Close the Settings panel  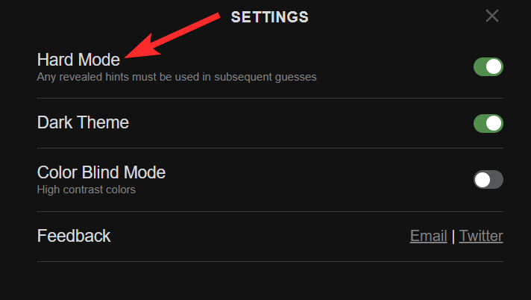tap(491, 16)
